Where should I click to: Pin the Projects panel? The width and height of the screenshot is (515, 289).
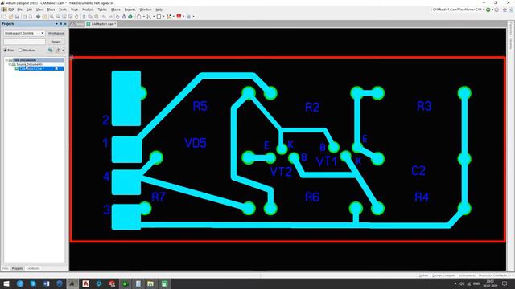click(61, 24)
